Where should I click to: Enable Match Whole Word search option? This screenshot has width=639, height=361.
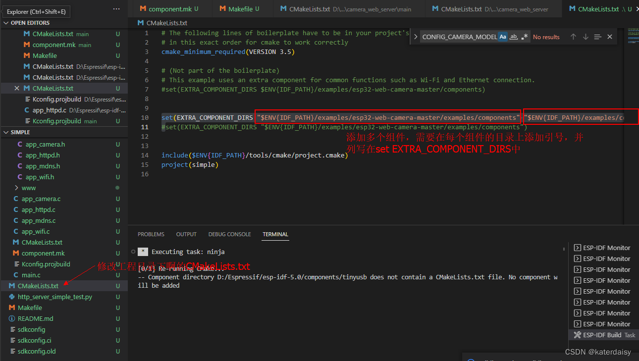point(514,37)
